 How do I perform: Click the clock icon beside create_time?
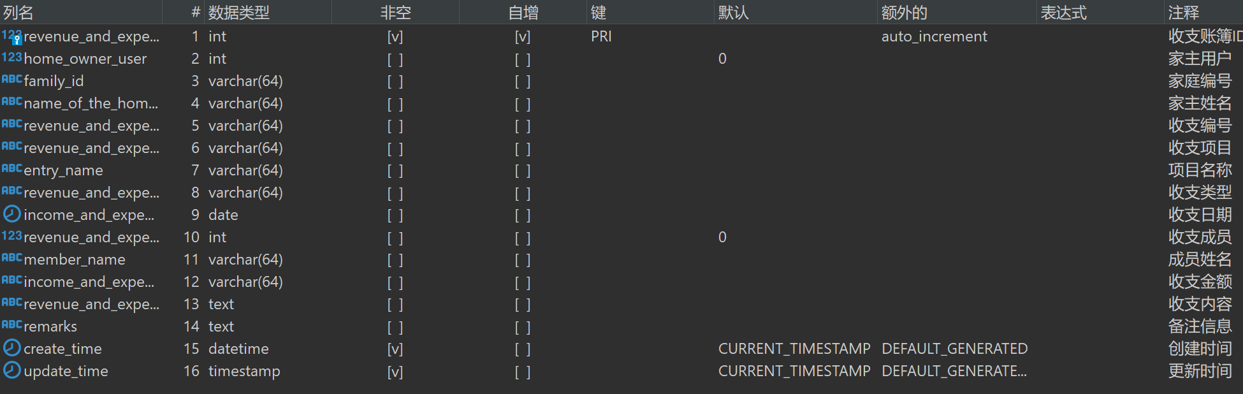(11, 348)
